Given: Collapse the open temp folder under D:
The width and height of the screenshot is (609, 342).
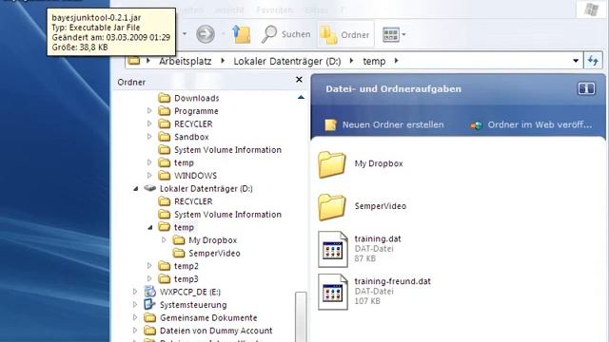Looking at the screenshot, I should tap(150, 228).
